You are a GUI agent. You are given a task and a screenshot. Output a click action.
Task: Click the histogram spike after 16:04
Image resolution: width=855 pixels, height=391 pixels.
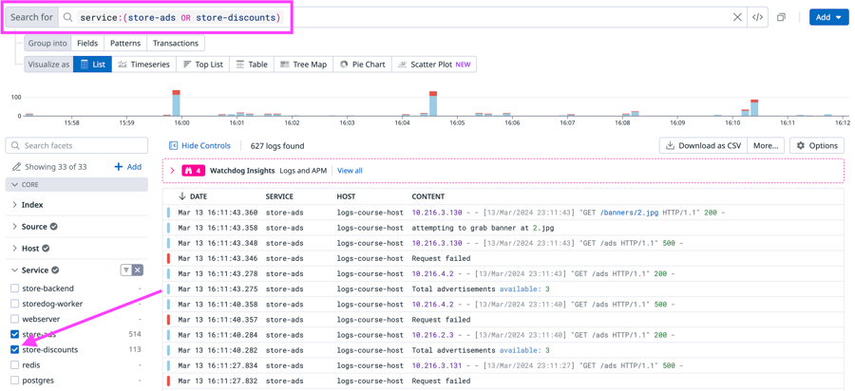tap(433, 103)
